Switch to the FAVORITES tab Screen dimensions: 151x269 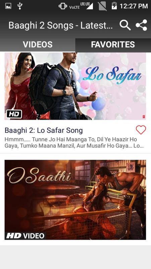pos(113,45)
